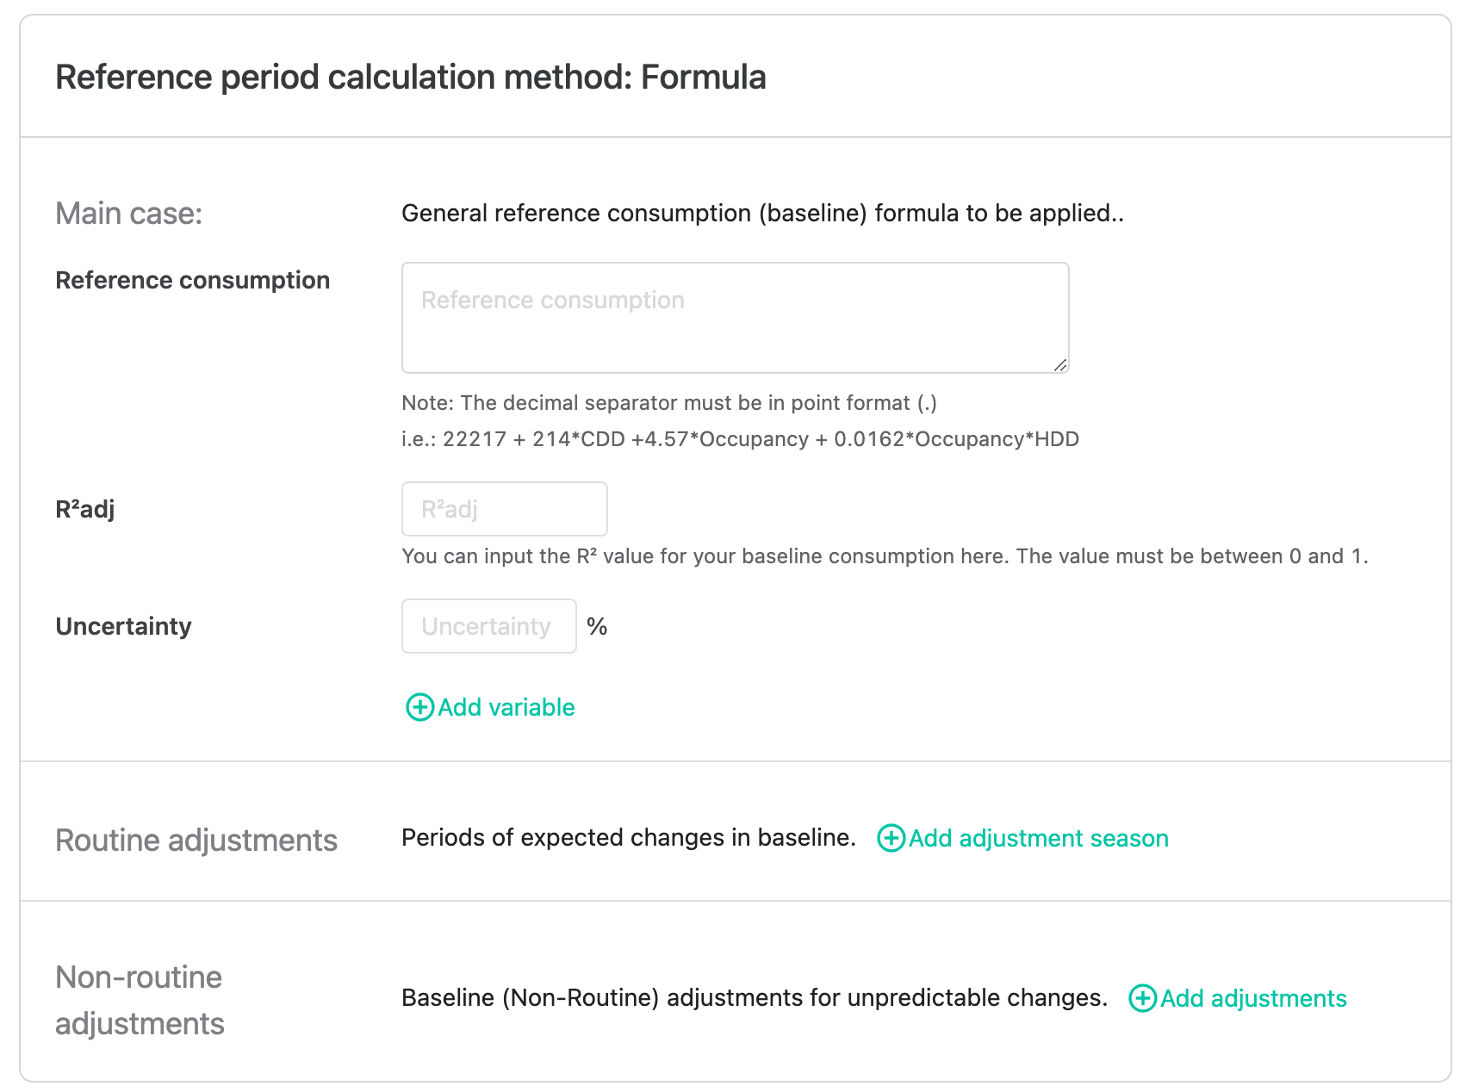Click the Non-routine adjustments section heading
This screenshot has width=1466, height=1092.
140,1000
